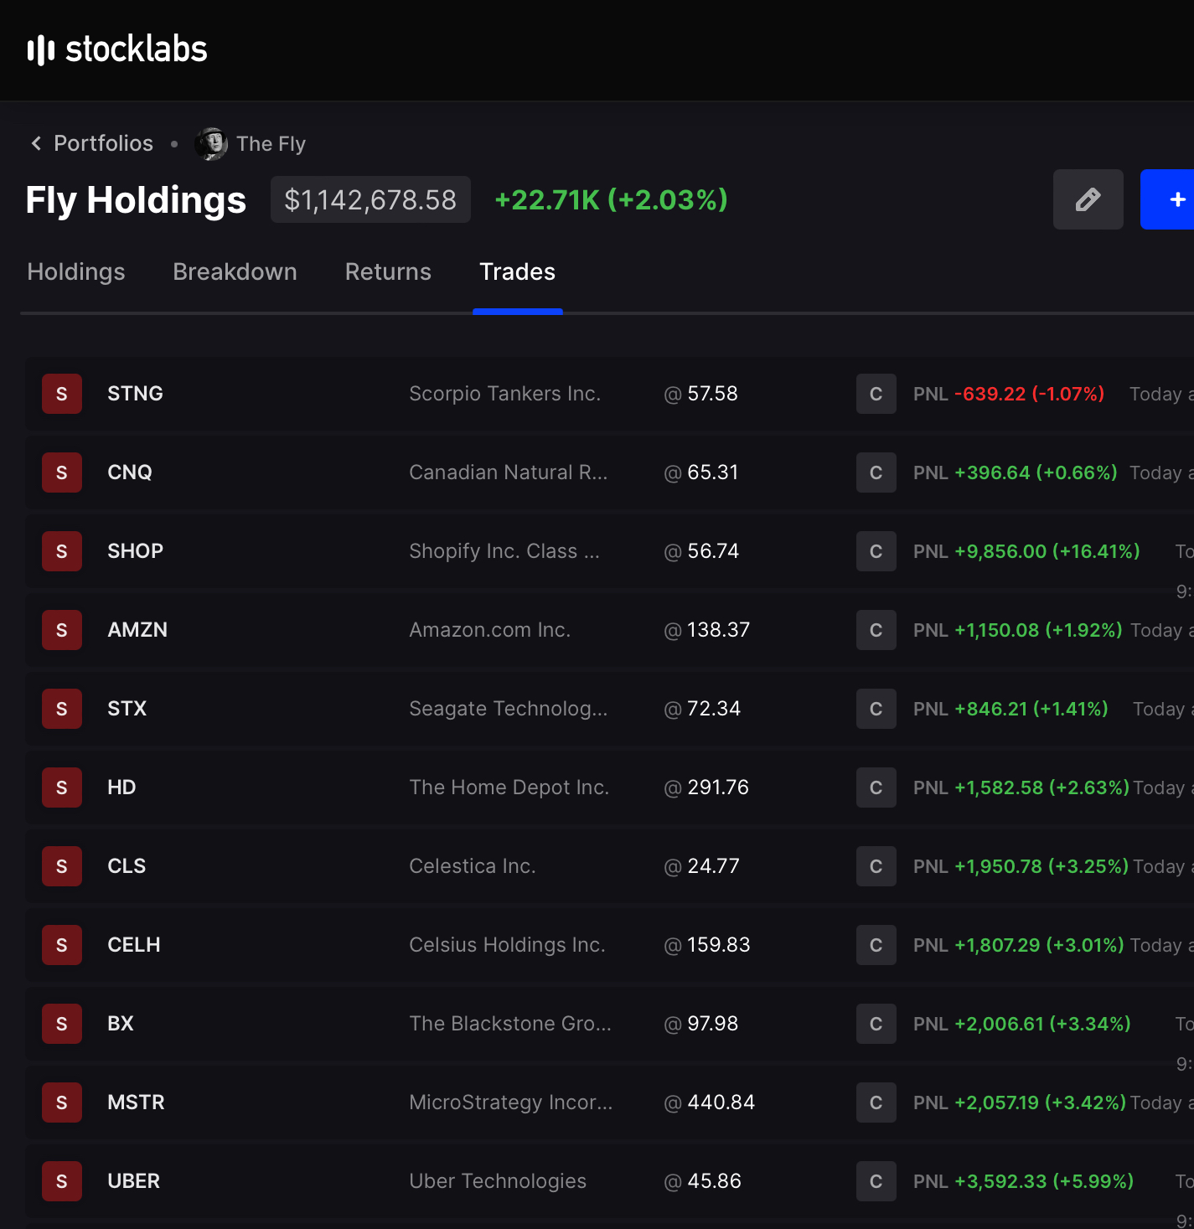The image size is (1194, 1229).
Task: Click the C badge in UBER row
Action: click(x=876, y=1181)
